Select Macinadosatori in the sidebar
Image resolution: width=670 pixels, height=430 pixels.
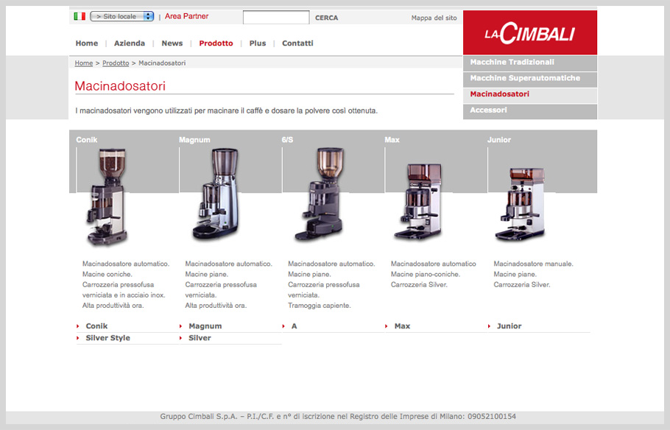point(530,95)
